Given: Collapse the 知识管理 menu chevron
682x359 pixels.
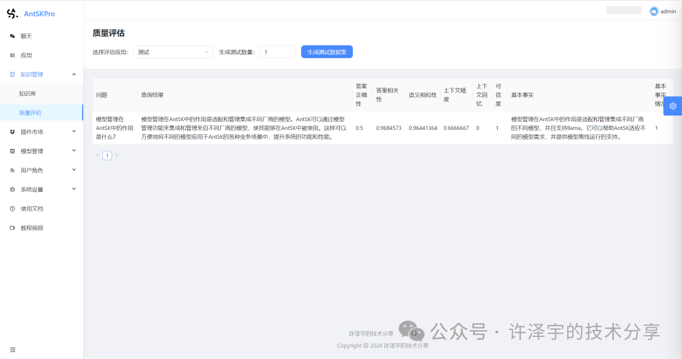Looking at the screenshot, I should (x=74, y=74).
